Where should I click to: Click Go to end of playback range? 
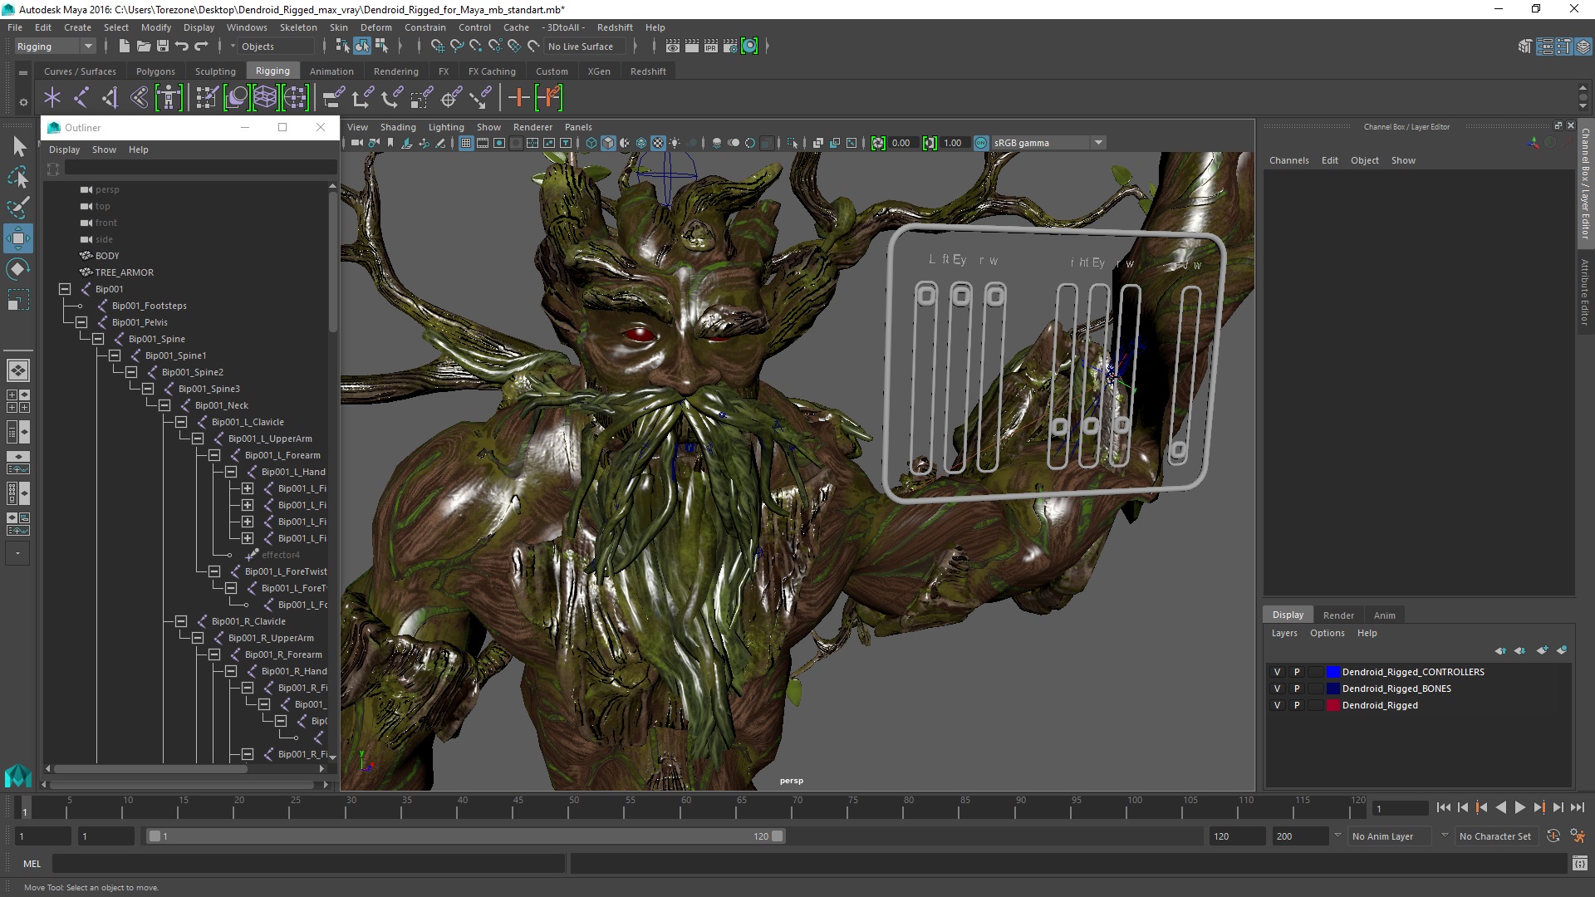[1577, 807]
